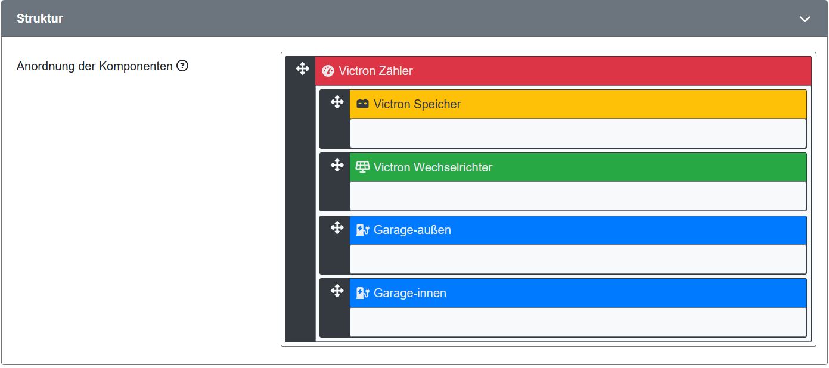
Task: Grab move handle of Victron Zähler
Action: click(302, 68)
